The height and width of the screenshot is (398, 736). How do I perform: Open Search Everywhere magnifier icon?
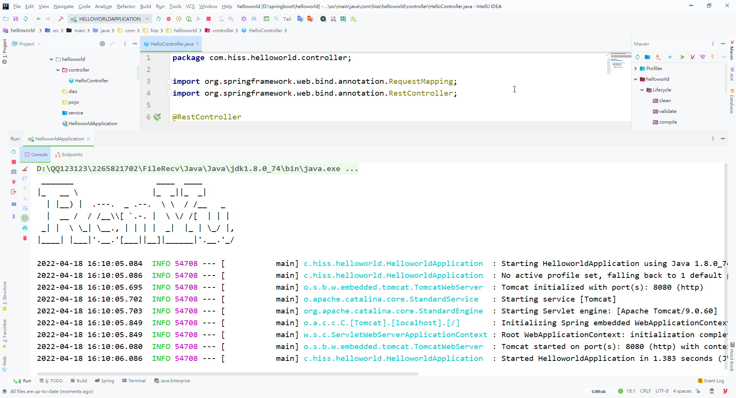276,19
